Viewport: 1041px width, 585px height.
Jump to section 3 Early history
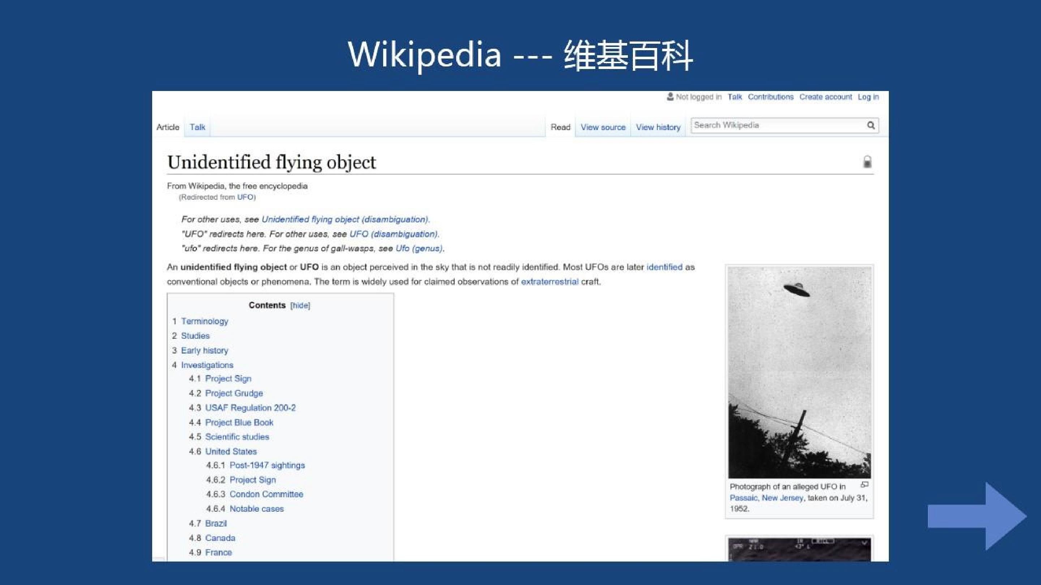tap(205, 350)
